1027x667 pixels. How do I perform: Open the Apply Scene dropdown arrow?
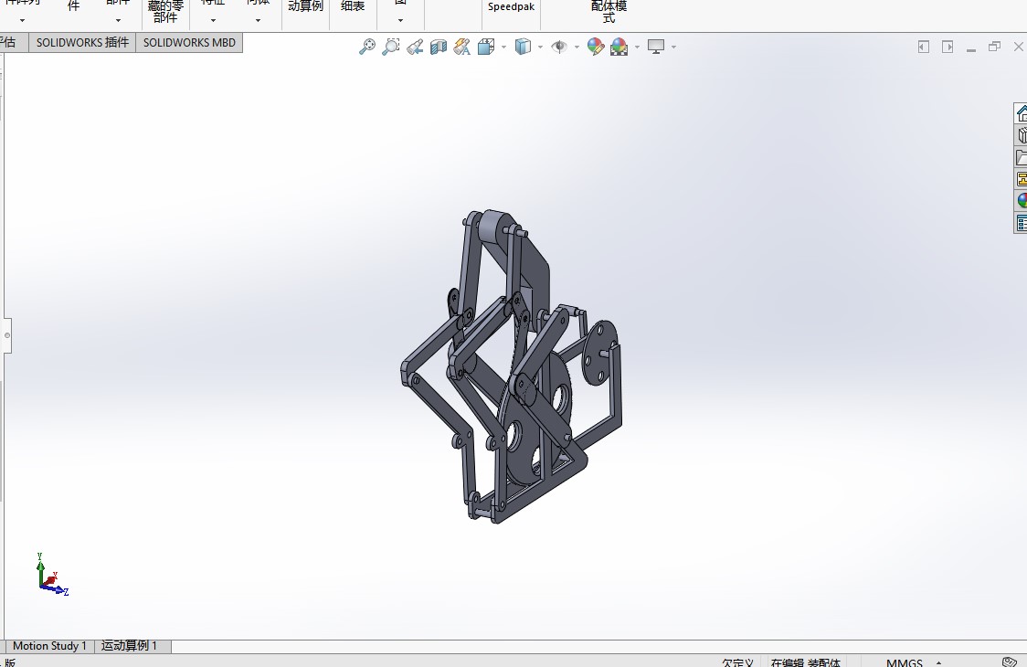coord(637,48)
